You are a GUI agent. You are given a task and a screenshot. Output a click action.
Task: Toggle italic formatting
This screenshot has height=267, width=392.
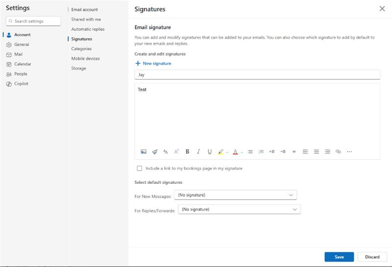tap(198, 152)
